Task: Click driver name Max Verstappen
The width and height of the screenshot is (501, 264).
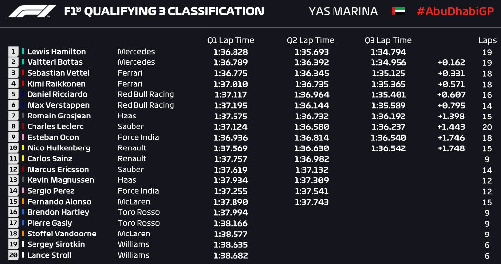Action: tap(59, 105)
